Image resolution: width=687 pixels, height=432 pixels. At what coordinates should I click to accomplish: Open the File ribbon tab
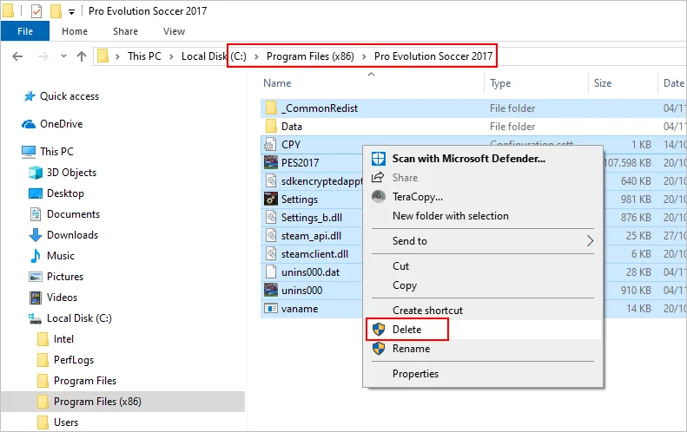(25, 31)
